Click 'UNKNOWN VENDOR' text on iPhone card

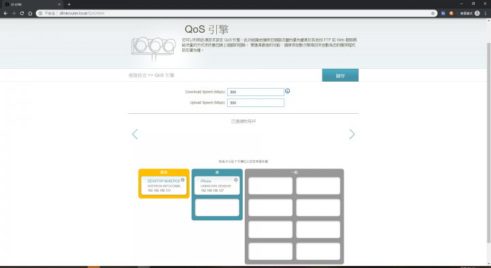pyautogui.click(x=215, y=186)
